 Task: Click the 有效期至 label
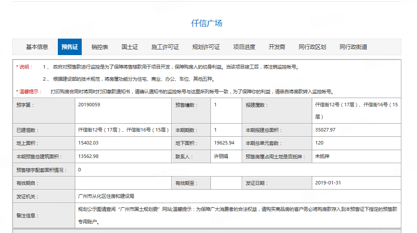(x=186, y=183)
